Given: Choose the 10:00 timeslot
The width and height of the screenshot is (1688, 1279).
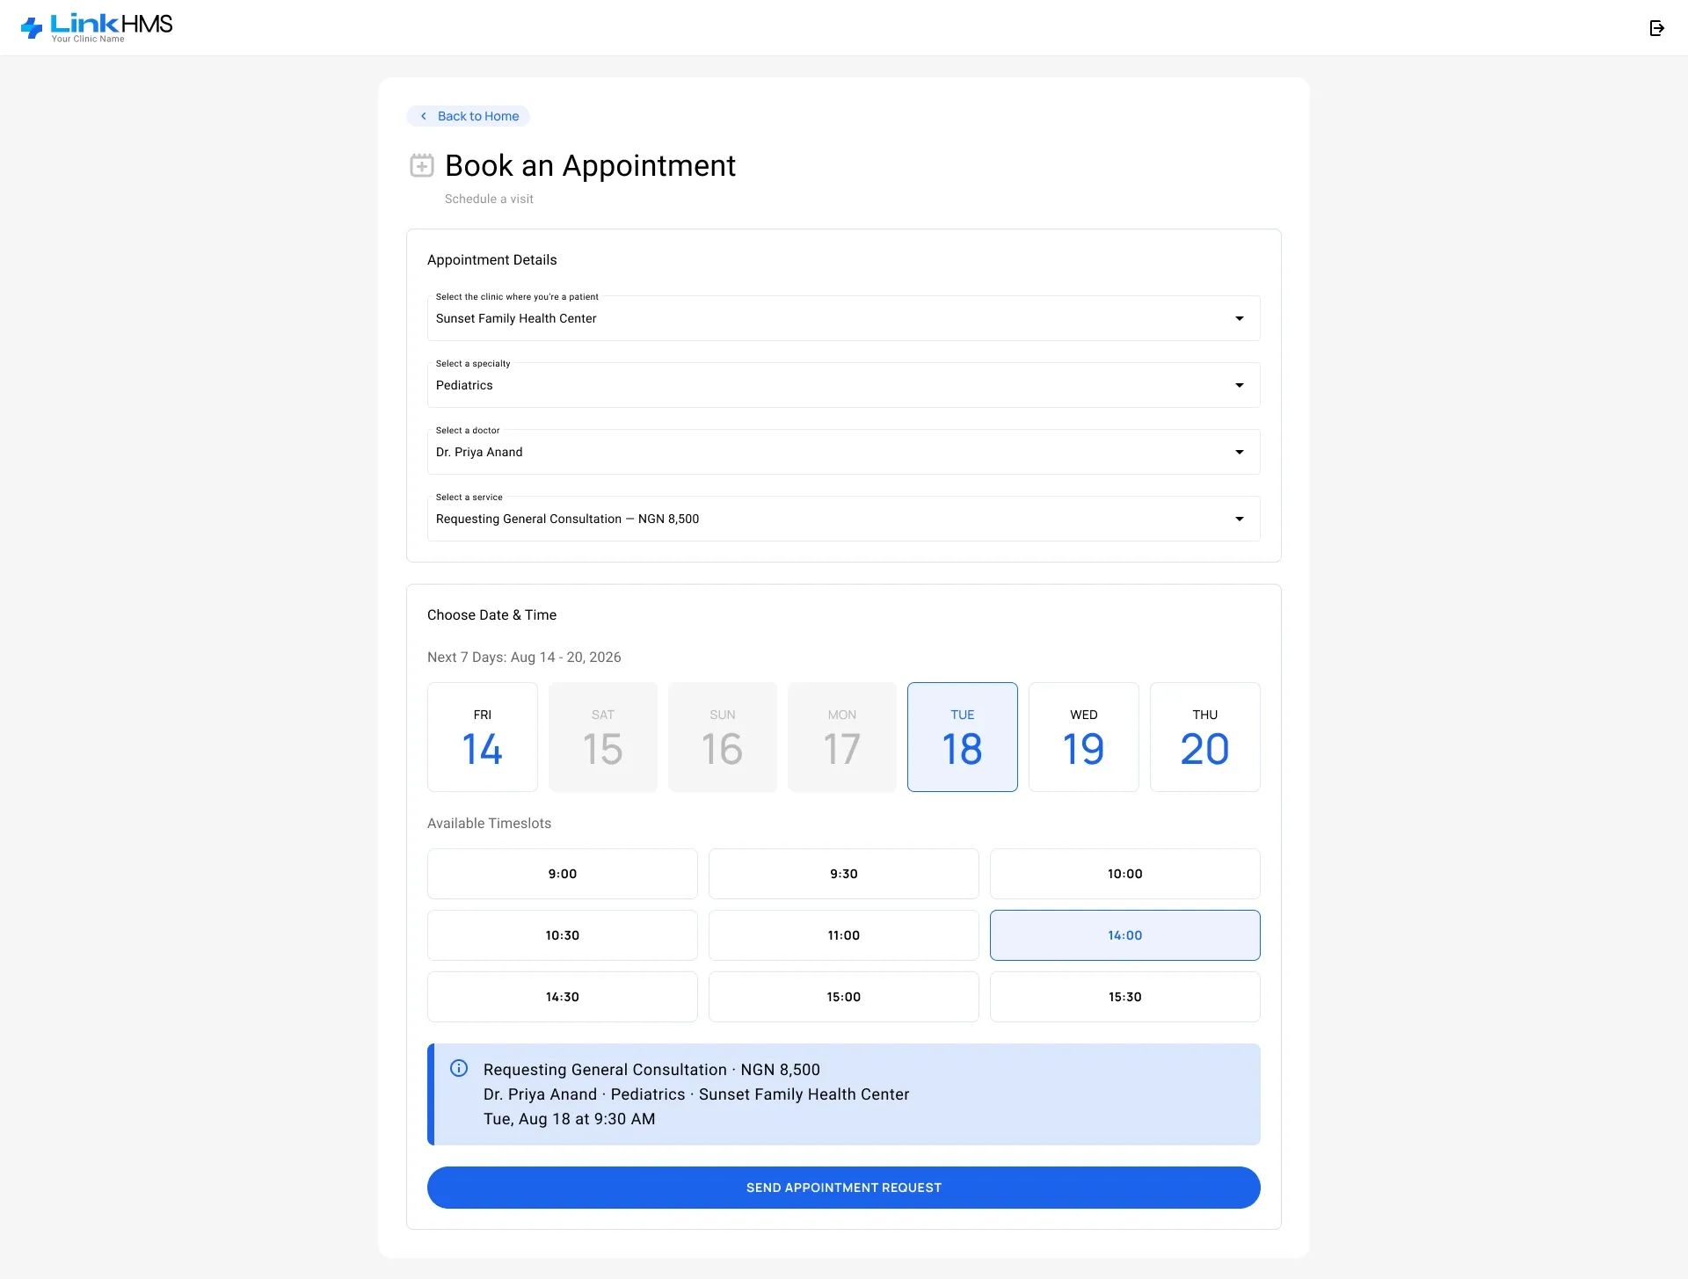Looking at the screenshot, I should (x=1125, y=874).
